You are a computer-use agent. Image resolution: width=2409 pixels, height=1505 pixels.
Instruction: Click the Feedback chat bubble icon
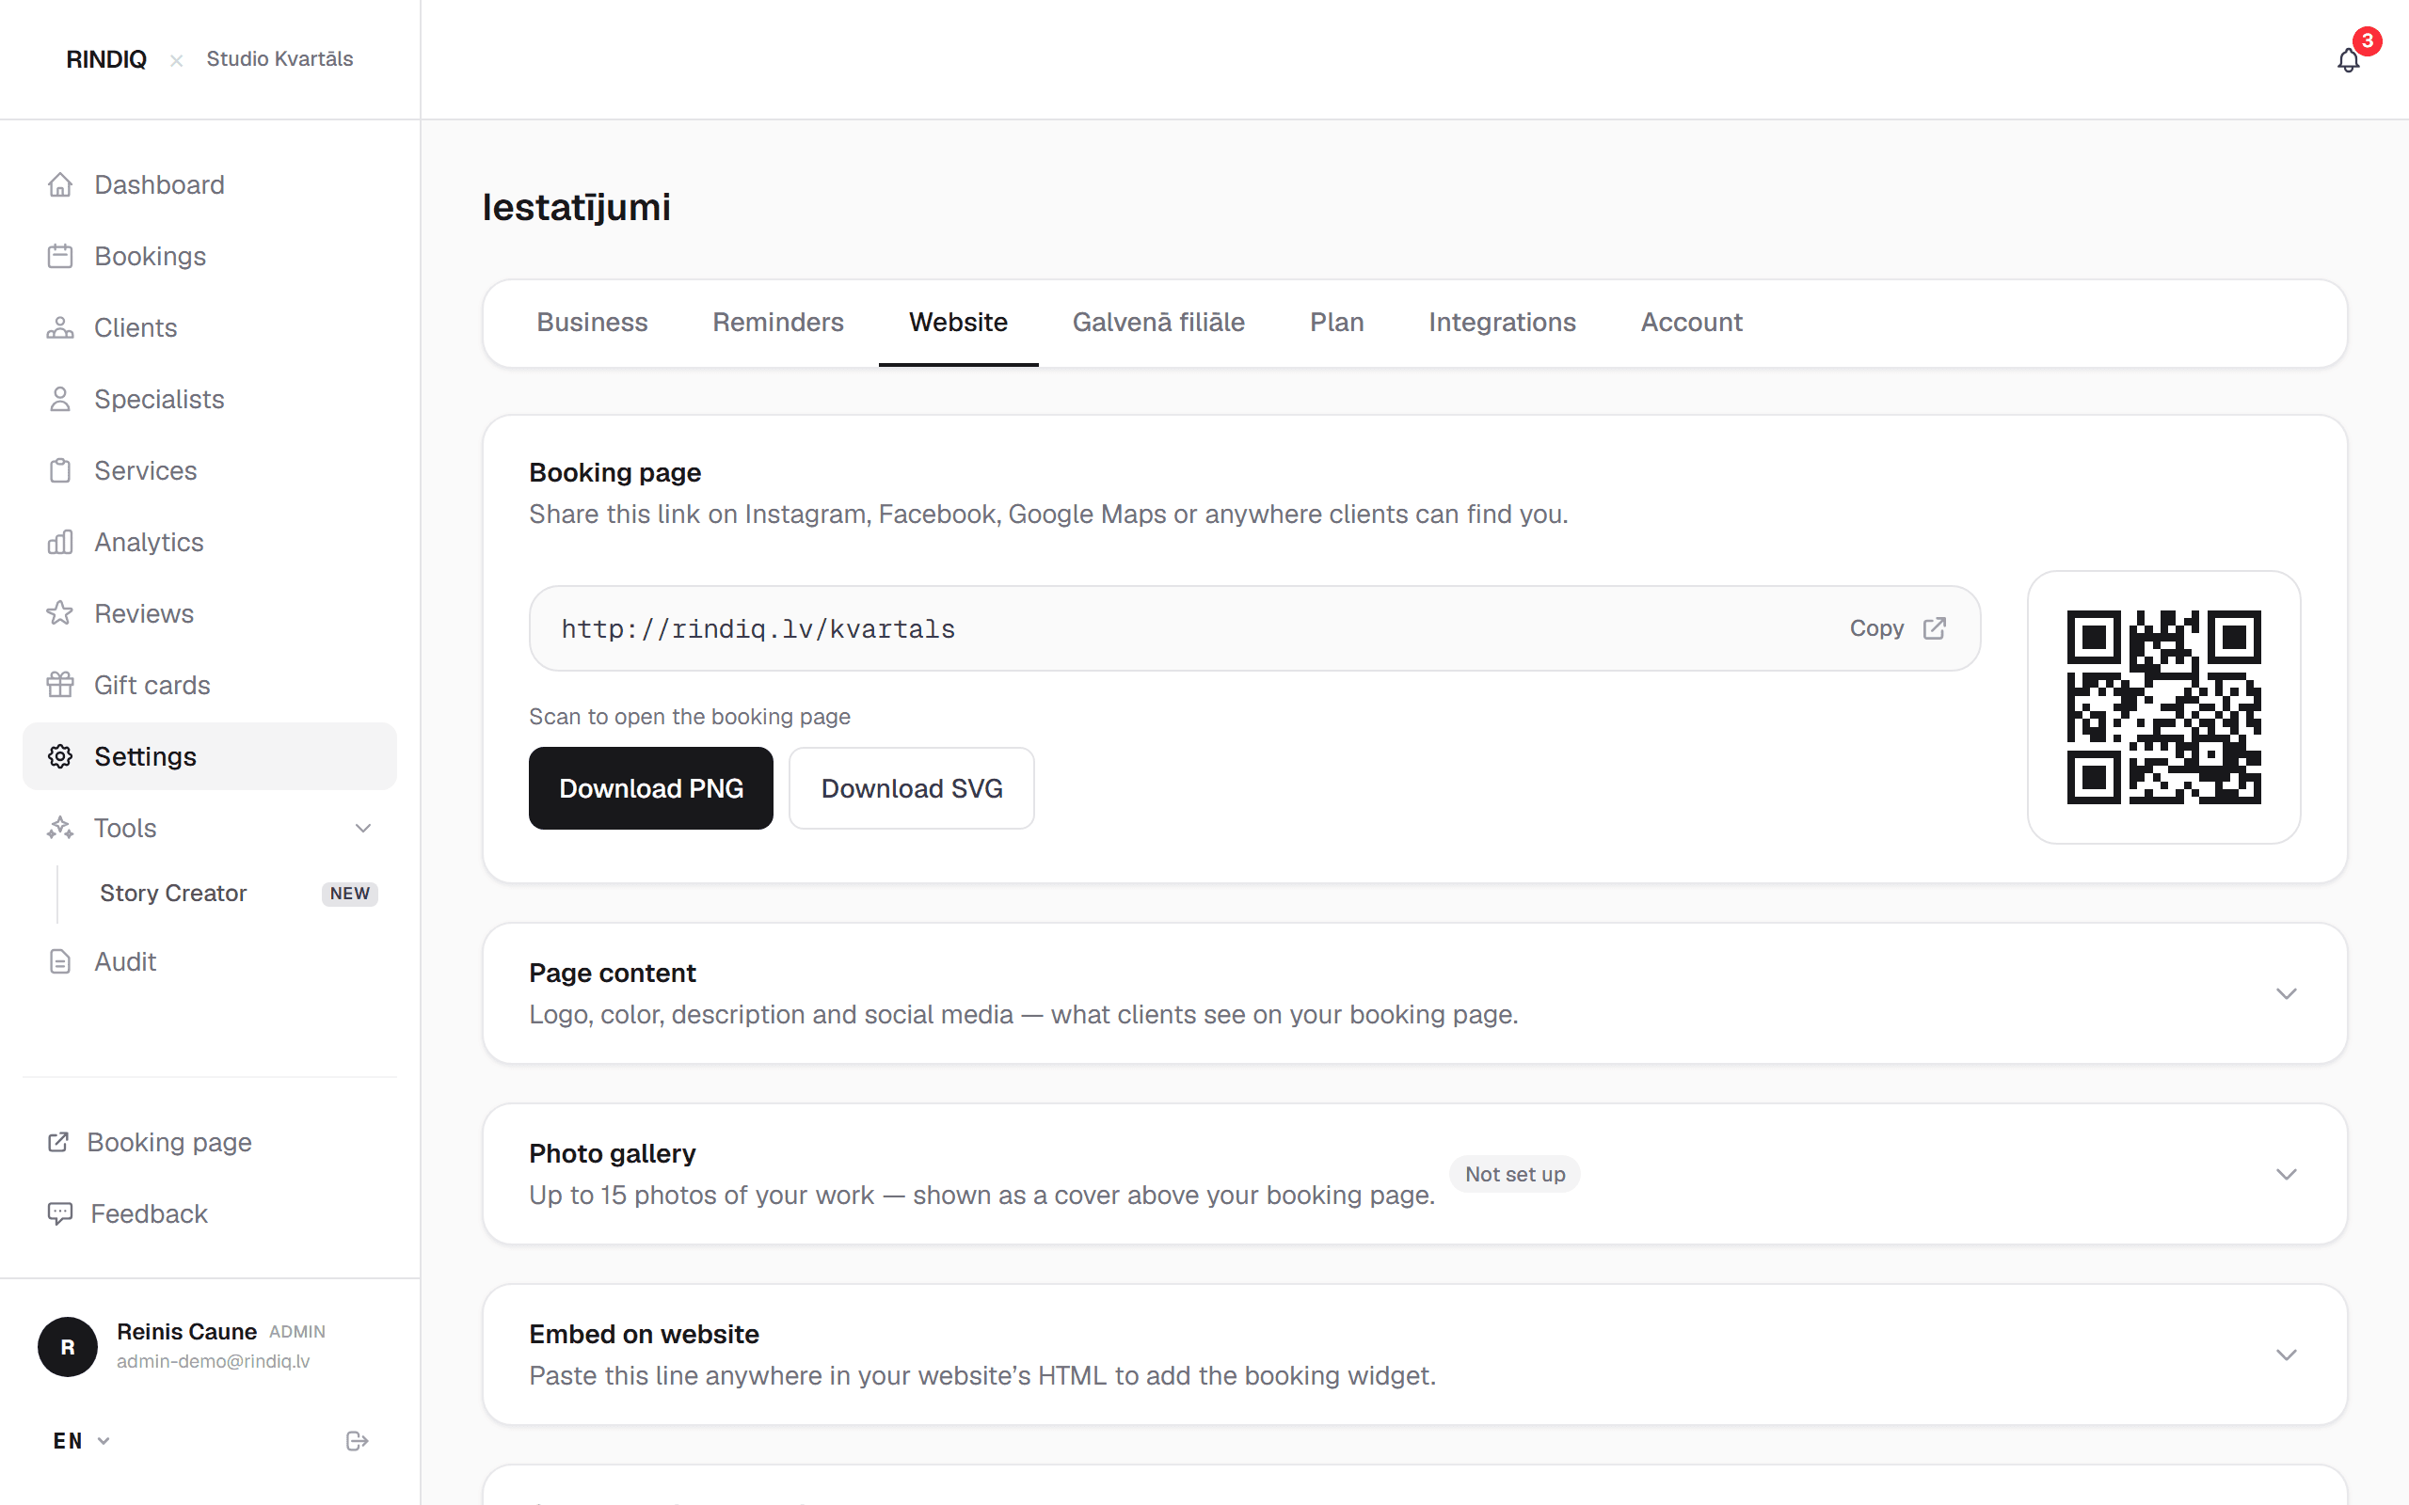click(59, 1213)
